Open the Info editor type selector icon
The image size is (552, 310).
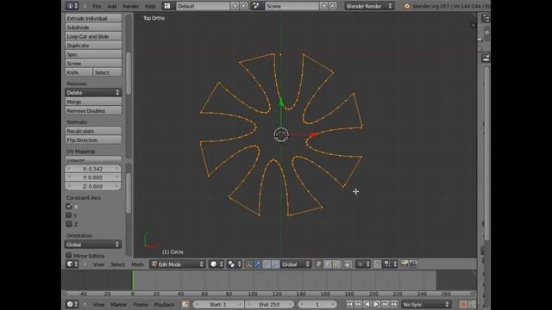(72, 6)
